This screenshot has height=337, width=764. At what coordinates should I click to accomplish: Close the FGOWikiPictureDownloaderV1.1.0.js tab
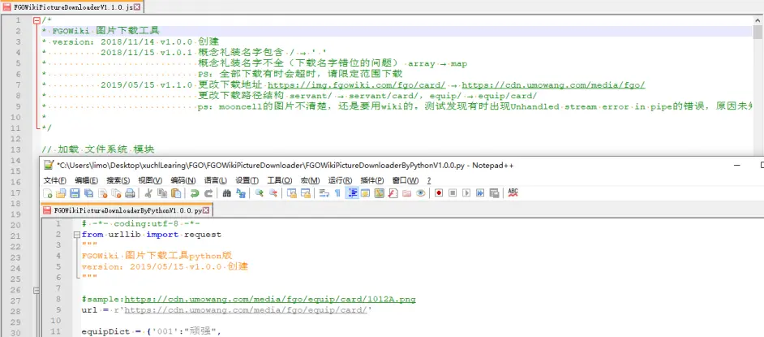137,6
